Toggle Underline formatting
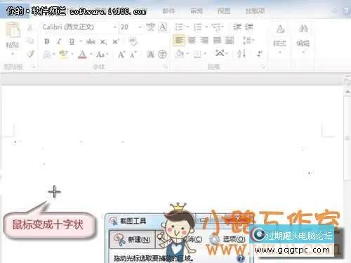This screenshot has width=351, height=263. click(72, 41)
